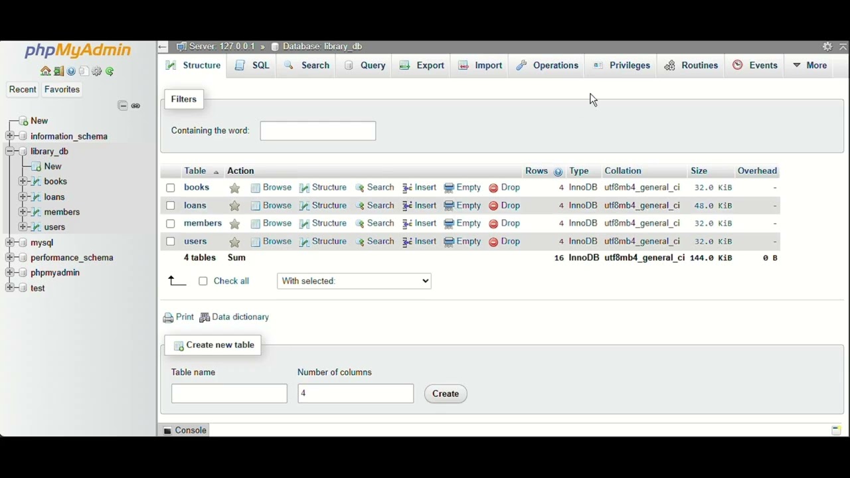Screen dimensions: 850x478
Task: Click the sort arrow next to Table header
Action: [216, 172]
